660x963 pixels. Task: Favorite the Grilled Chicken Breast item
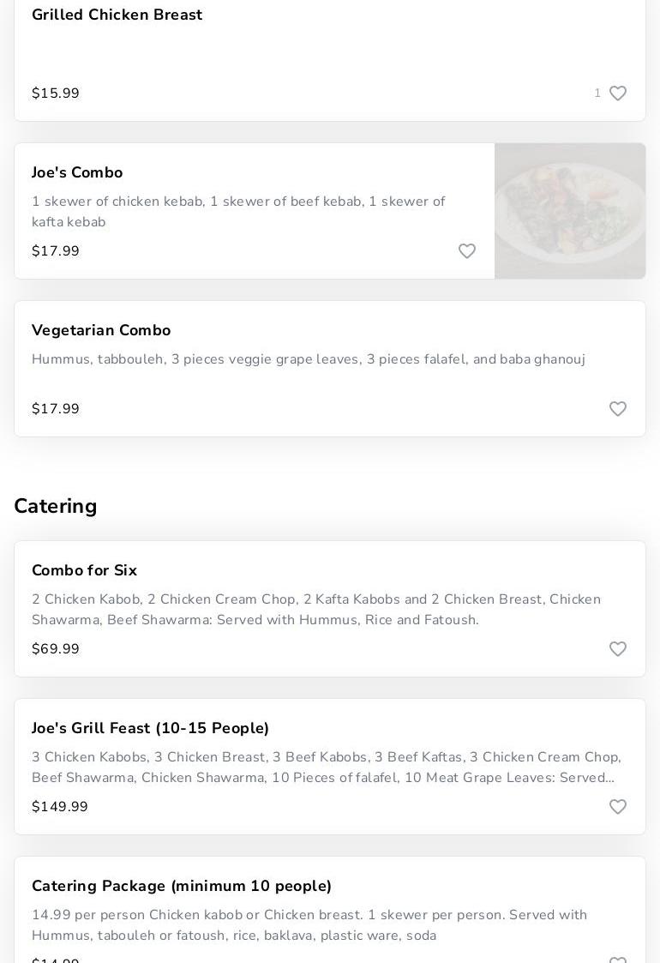617,93
